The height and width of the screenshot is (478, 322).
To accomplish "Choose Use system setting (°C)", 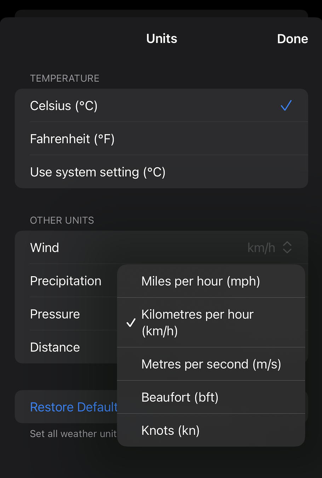I will [98, 172].
